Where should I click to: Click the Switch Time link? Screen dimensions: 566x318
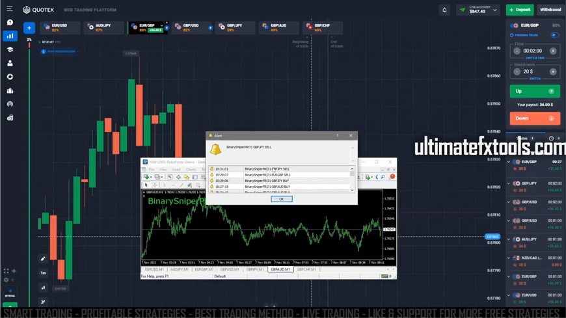pos(535,58)
